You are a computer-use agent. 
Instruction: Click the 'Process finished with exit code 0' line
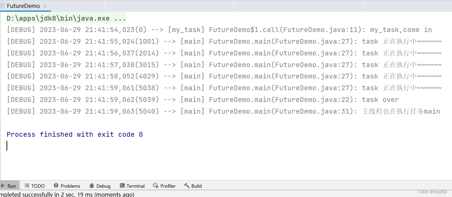point(75,134)
